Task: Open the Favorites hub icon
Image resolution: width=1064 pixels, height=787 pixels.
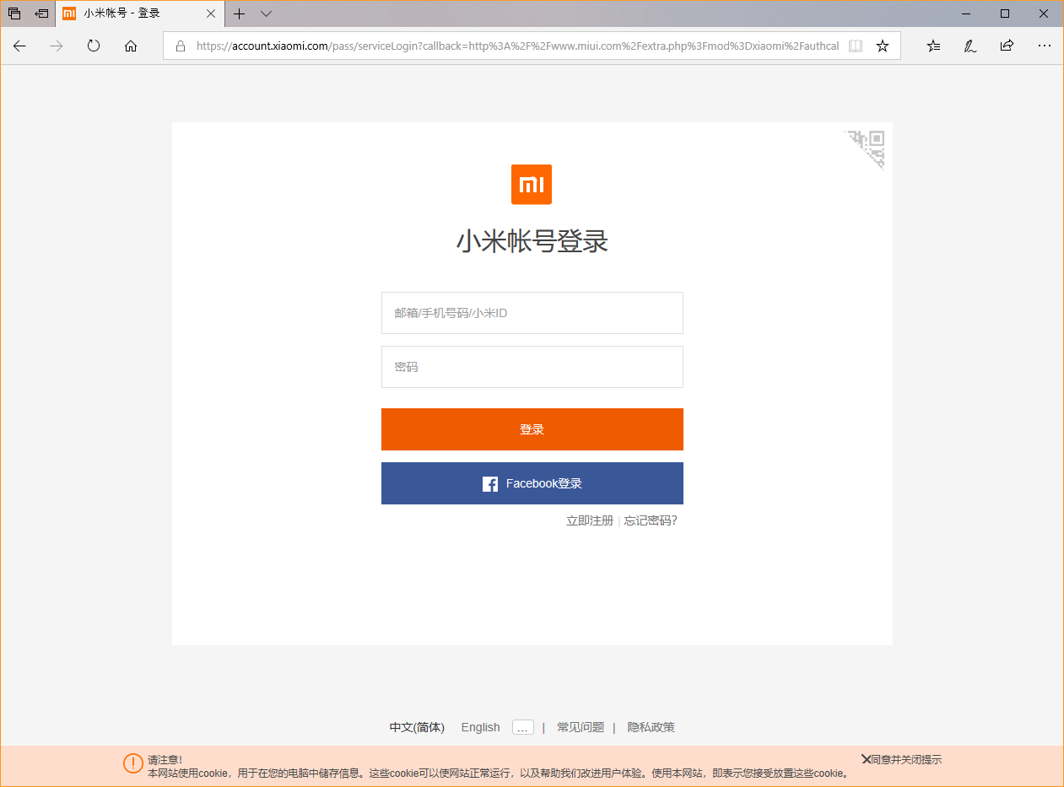Action: (x=933, y=46)
